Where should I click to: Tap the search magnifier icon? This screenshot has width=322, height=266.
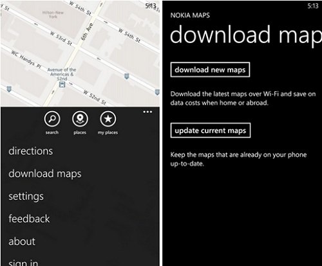(x=52, y=119)
